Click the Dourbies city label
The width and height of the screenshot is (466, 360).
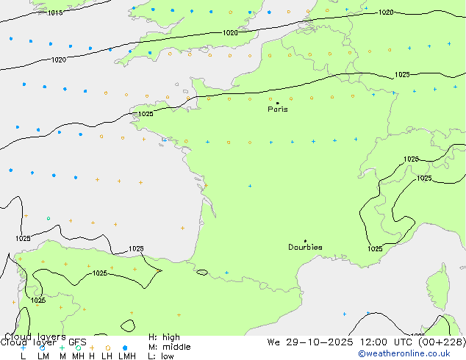pos(305,247)
